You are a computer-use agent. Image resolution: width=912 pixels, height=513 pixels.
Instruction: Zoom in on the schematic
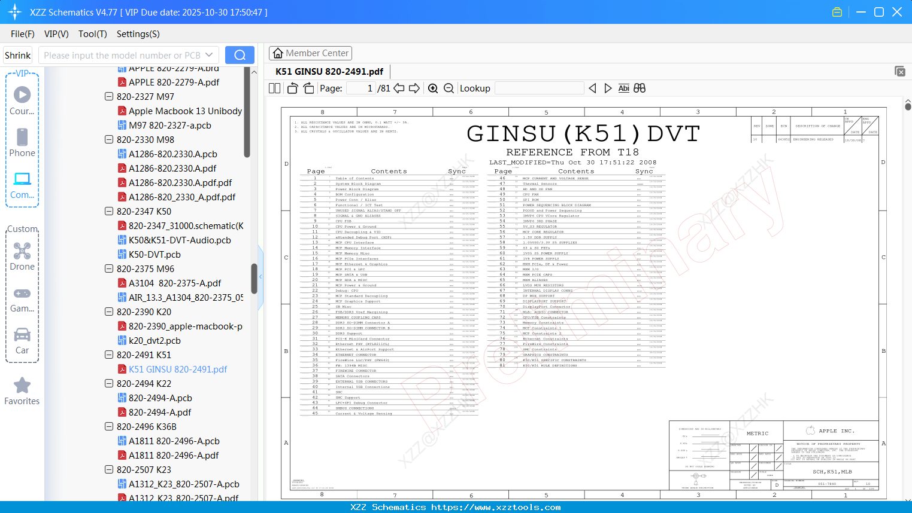coord(433,88)
